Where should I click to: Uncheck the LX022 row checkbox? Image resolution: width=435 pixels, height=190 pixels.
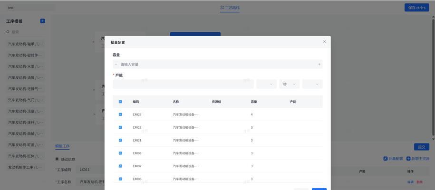120,127
